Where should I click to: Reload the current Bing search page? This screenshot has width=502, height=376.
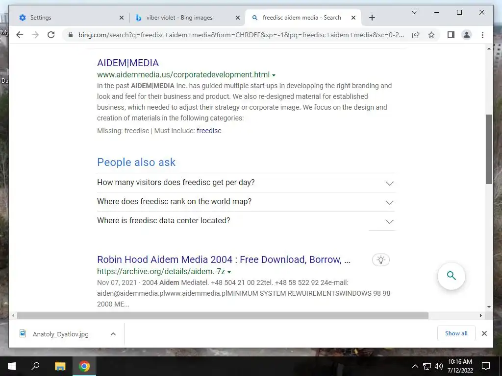[x=51, y=35]
